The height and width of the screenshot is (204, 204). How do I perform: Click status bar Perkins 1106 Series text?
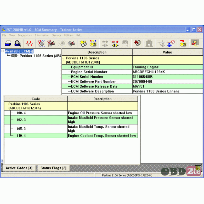[127, 175]
